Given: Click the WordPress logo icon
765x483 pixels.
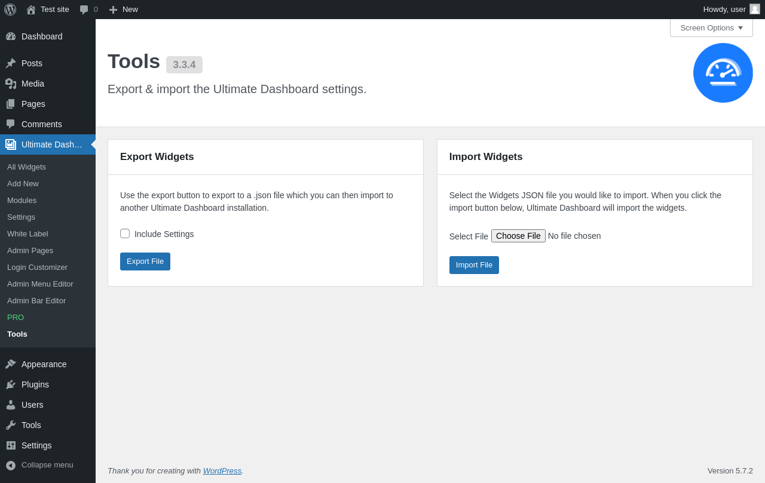Looking at the screenshot, I should [10, 10].
